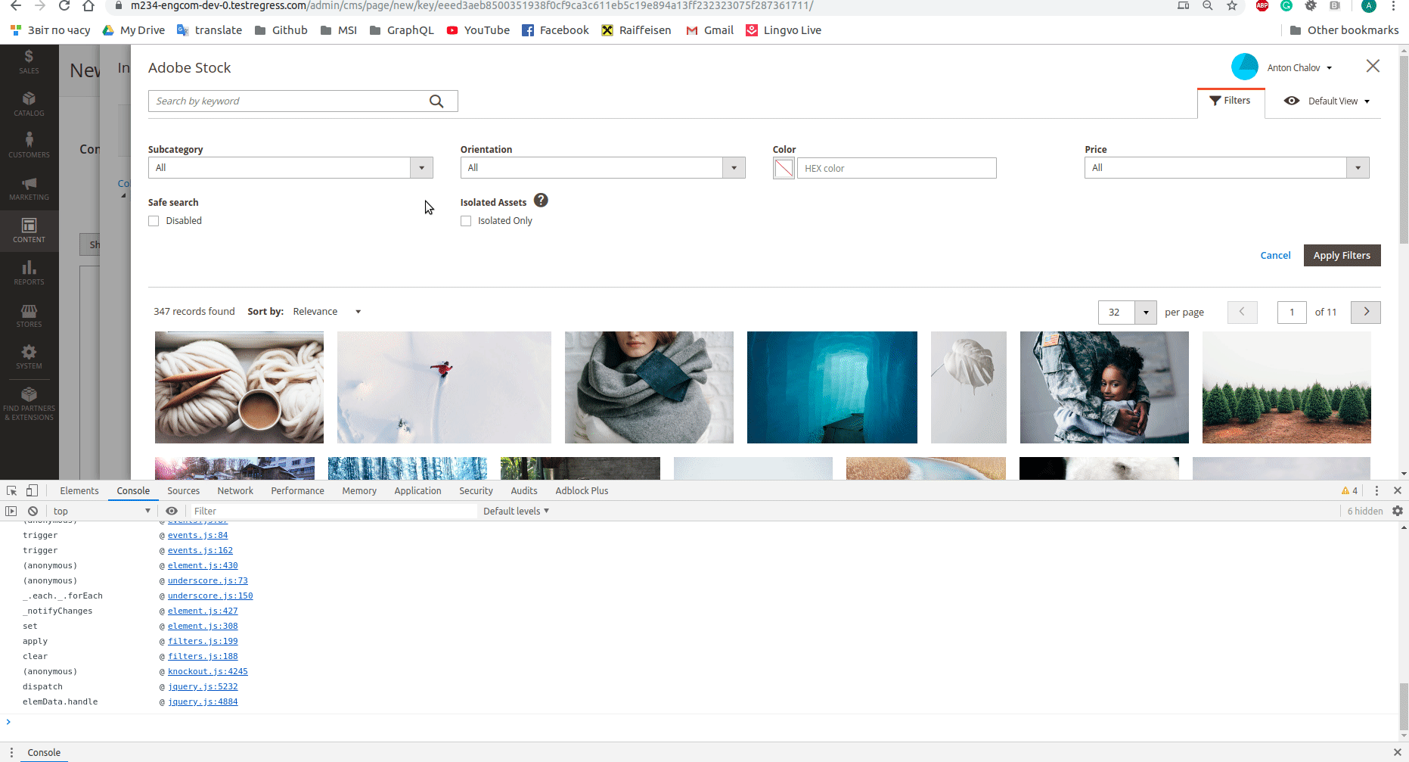
Task: Enable the Safe search Disabled checkbox
Action: point(154,221)
